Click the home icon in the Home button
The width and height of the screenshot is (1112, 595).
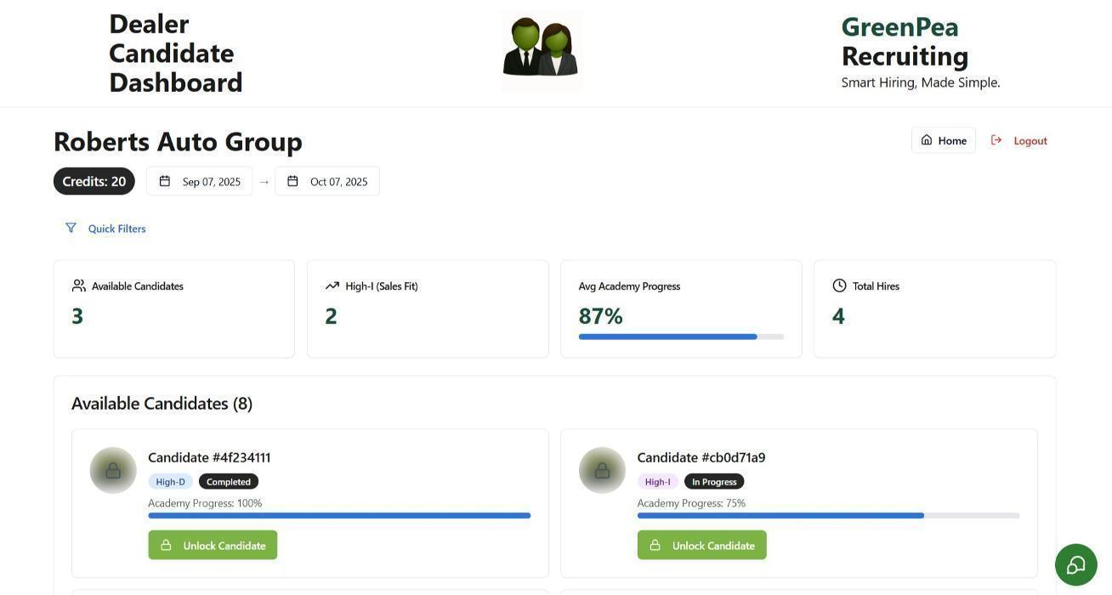point(927,140)
